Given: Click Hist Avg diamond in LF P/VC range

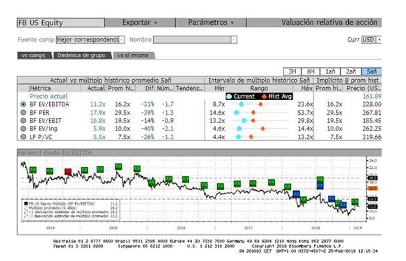Looking at the screenshot, I should (x=251, y=136).
